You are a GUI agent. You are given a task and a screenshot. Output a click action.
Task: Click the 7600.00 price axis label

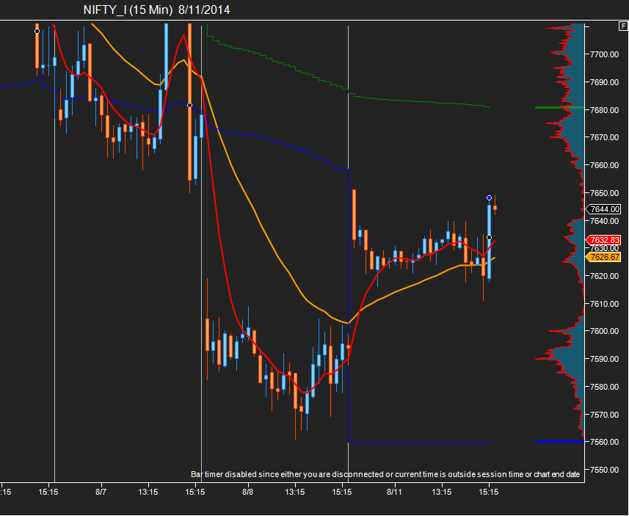[x=604, y=331]
